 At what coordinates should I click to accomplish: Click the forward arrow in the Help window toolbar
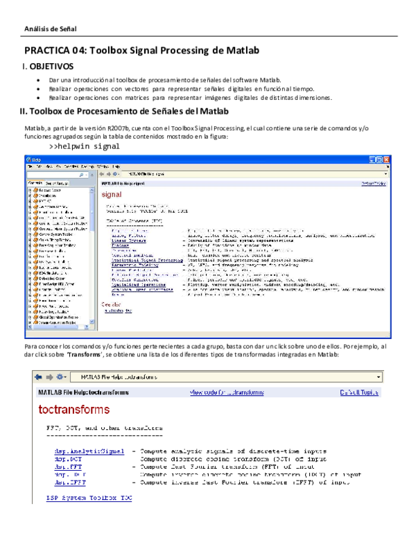tap(108, 174)
